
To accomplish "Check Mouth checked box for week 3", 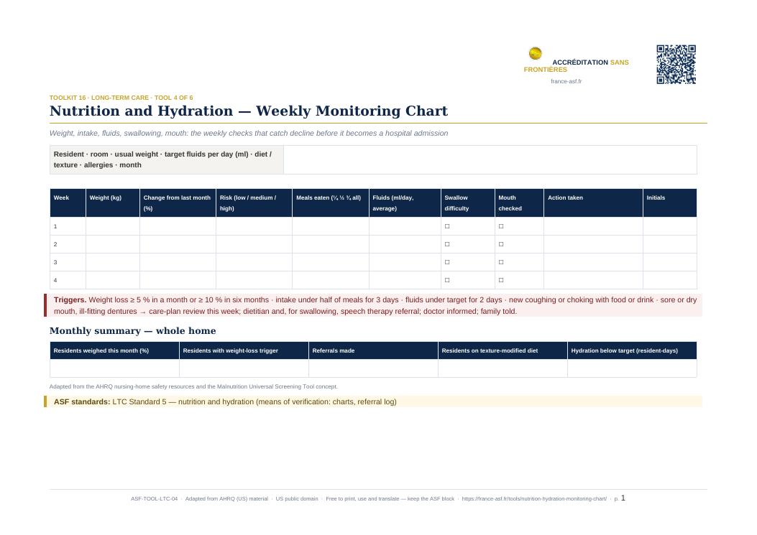I will [501, 262].
